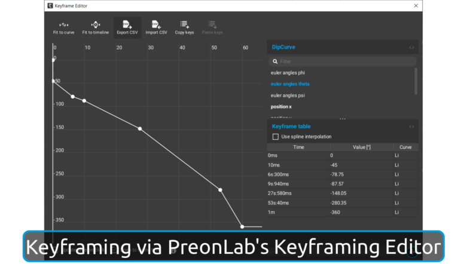Click the Fit to curve icon

pos(63,25)
